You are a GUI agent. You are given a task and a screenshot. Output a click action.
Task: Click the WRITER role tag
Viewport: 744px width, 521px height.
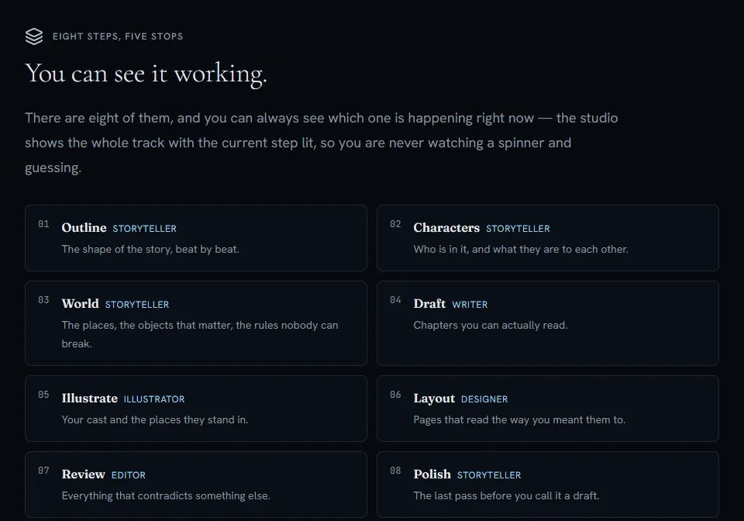click(470, 305)
